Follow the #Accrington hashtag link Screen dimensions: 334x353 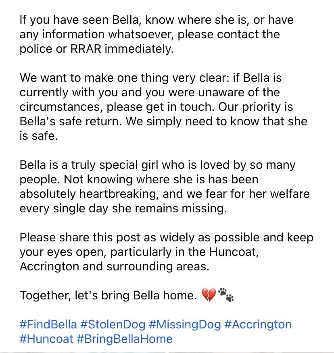258,324
